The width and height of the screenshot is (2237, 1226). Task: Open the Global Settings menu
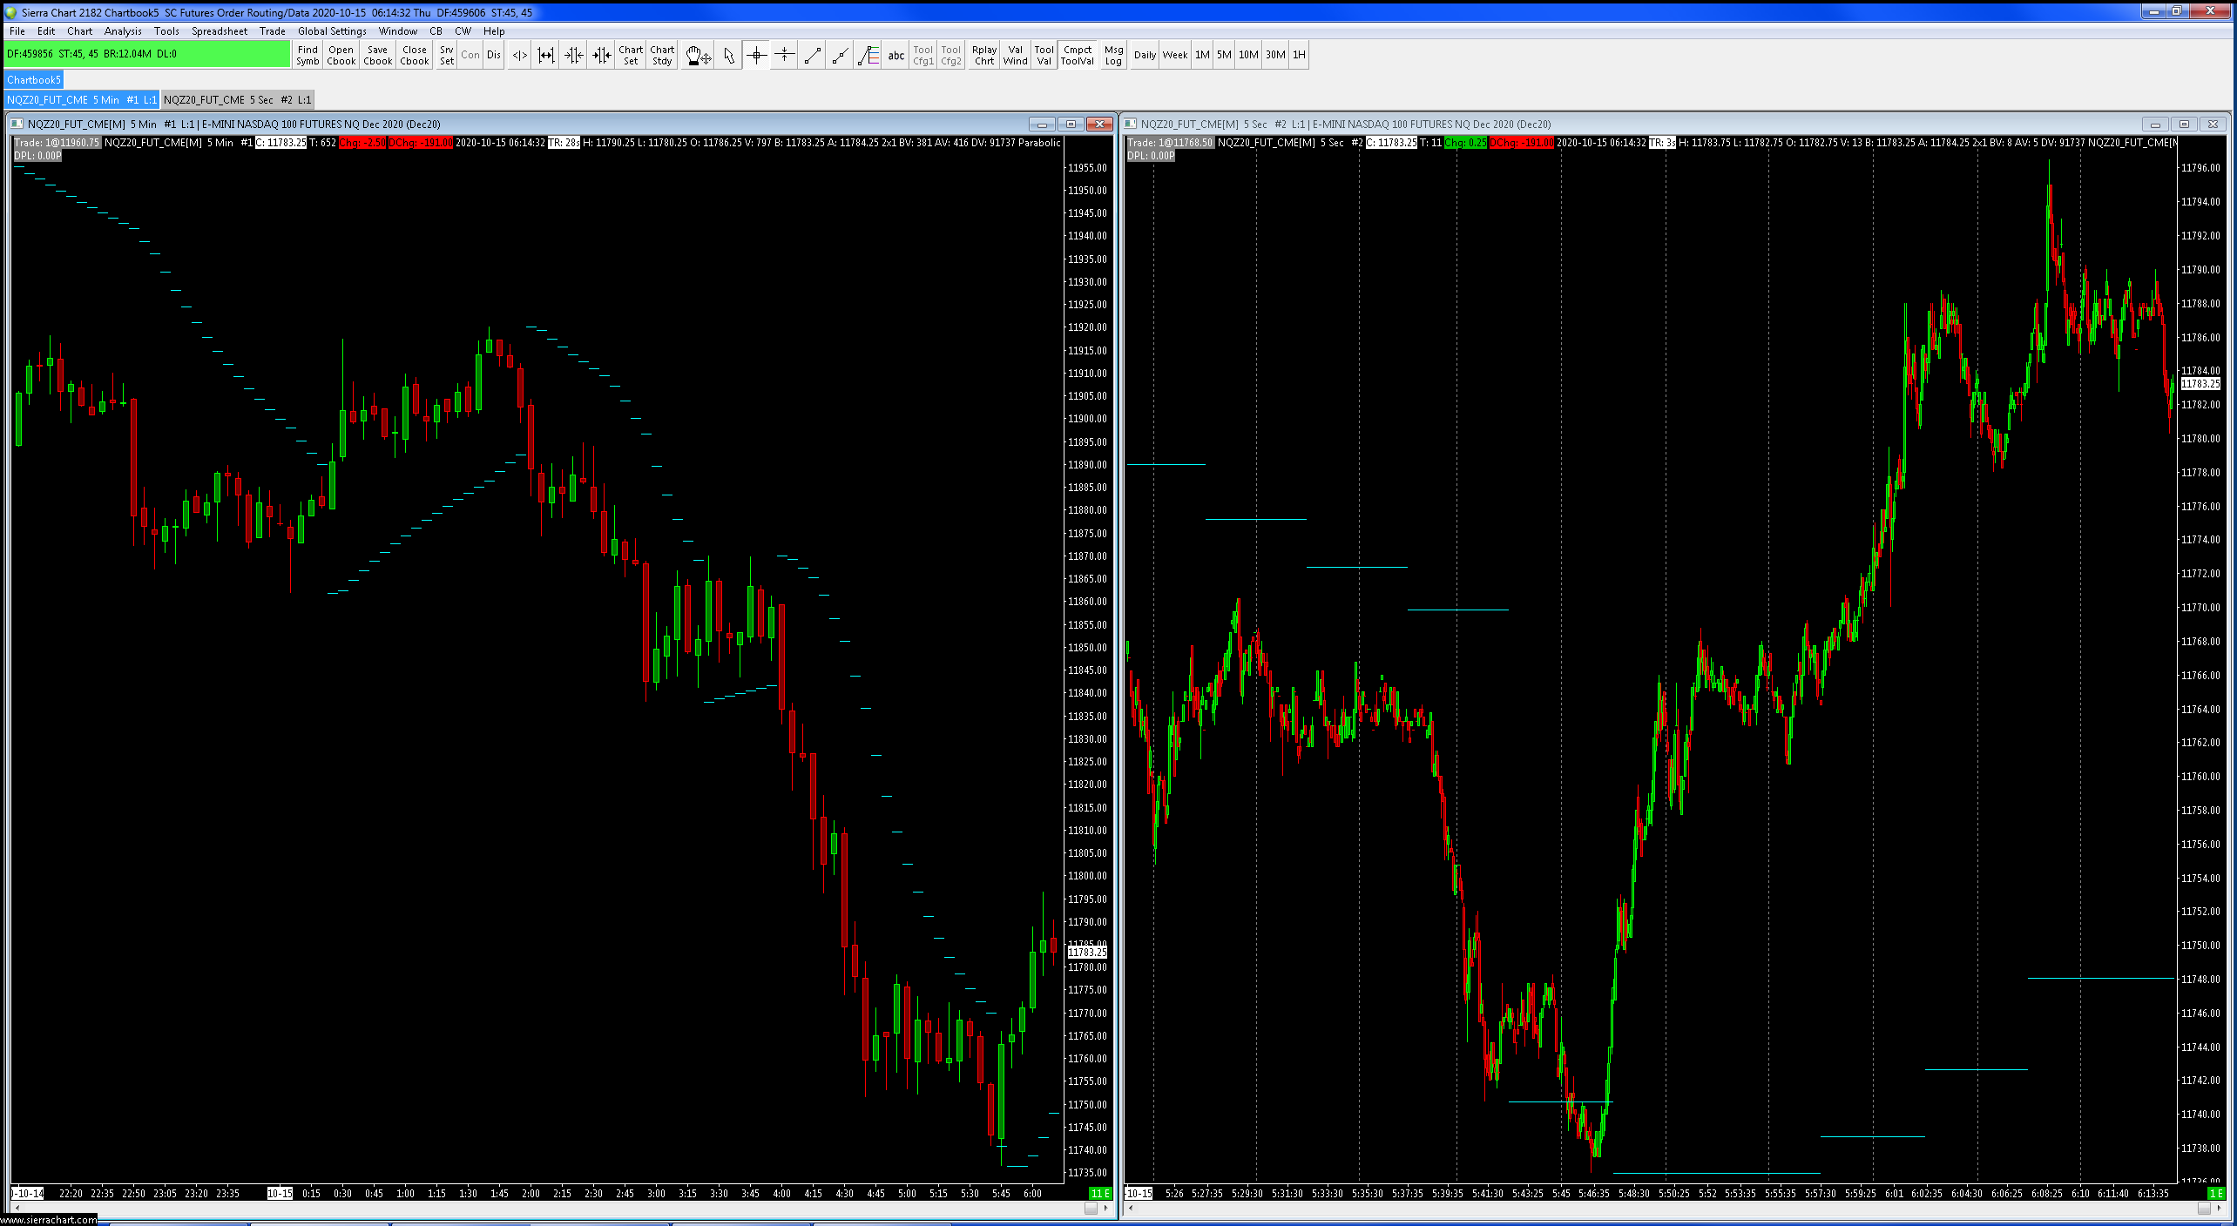pyautogui.click(x=332, y=31)
